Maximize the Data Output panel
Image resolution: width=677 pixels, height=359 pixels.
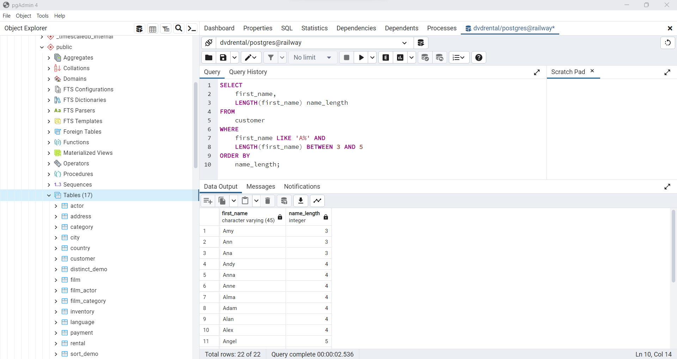pos(667,187)
